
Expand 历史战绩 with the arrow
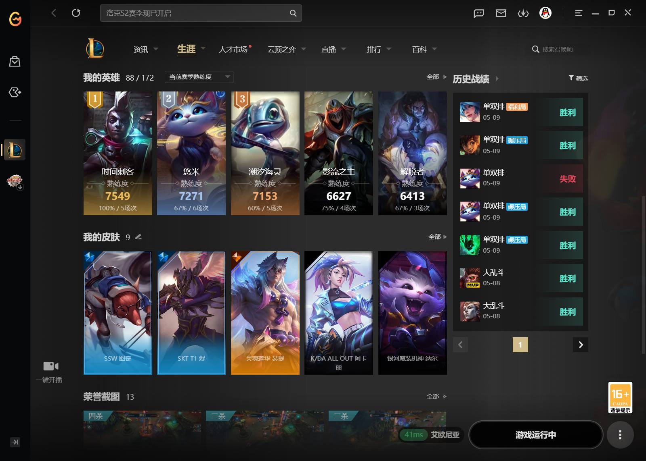[497, 79]
